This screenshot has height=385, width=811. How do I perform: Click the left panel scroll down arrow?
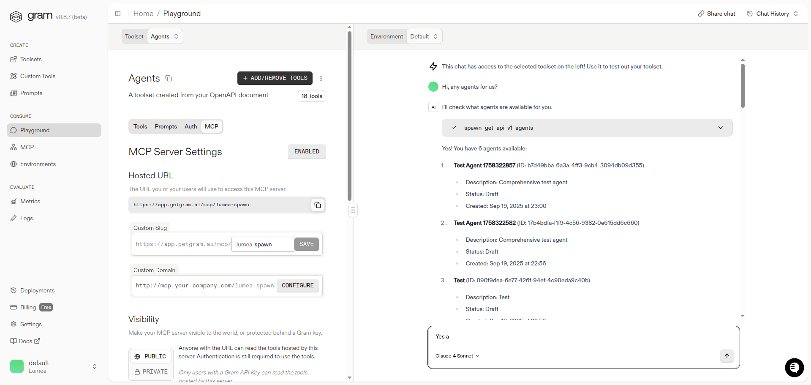[x=349, y=377]
